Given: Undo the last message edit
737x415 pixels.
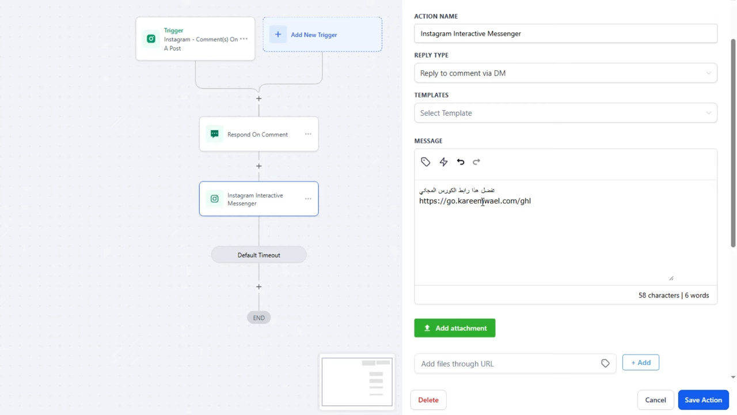Looking at the screenshot, I should [461, 162].
